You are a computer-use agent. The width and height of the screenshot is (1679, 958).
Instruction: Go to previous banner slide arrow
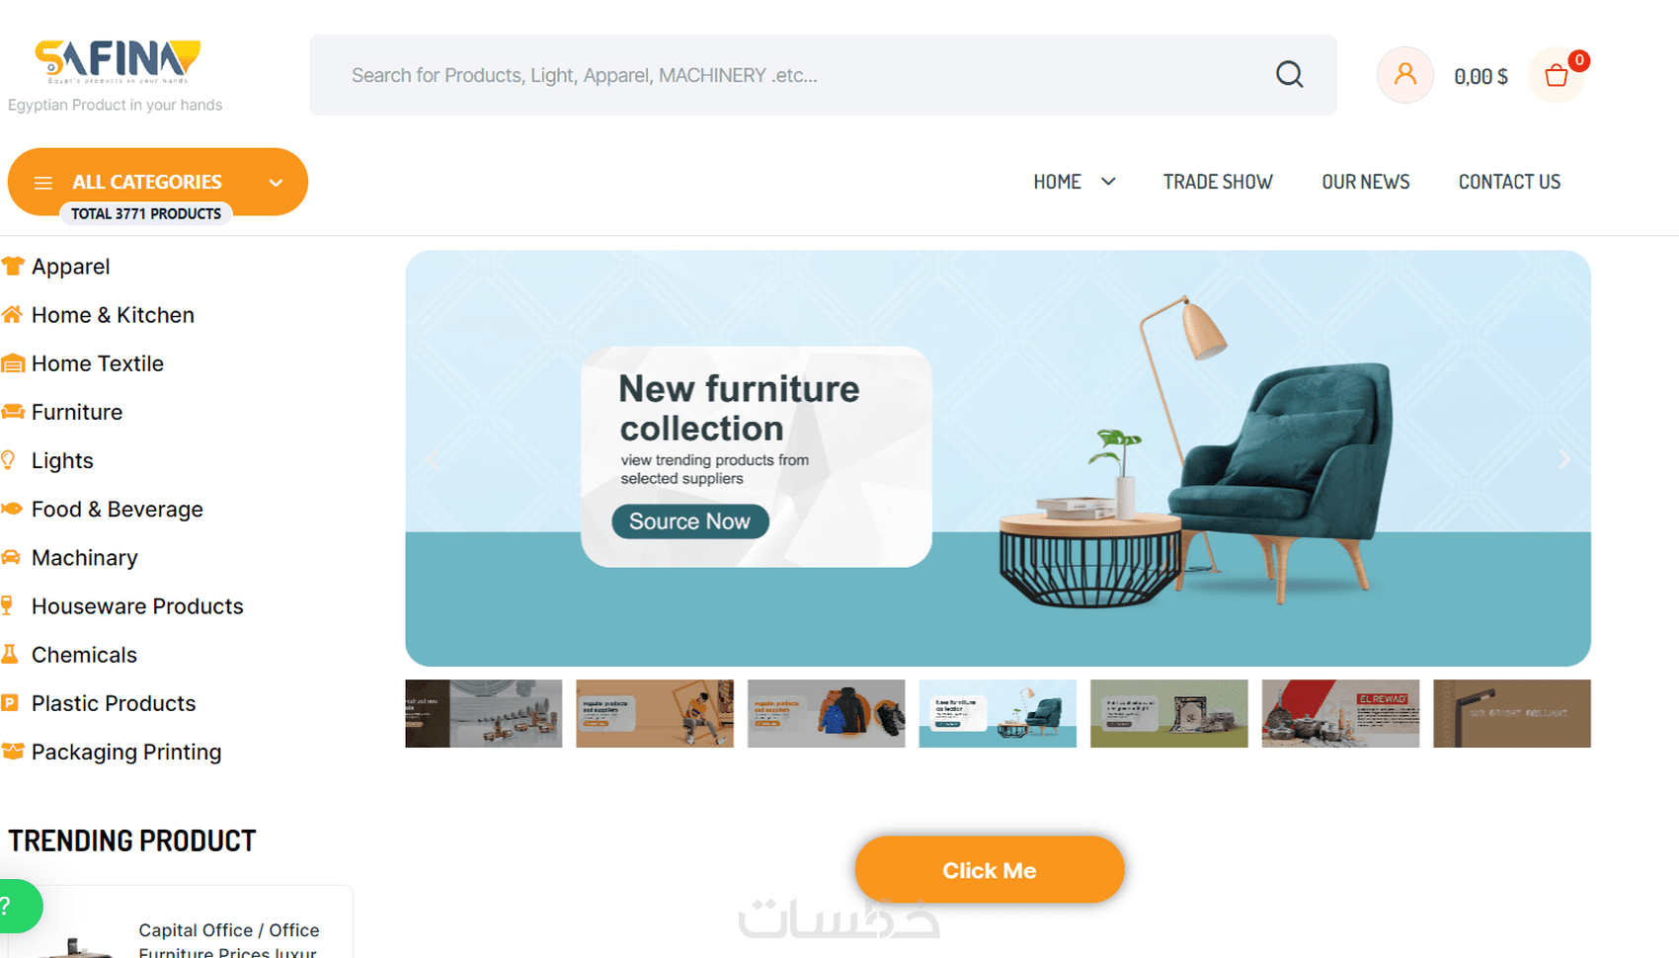pyautogui.click(x=433, y=459)
